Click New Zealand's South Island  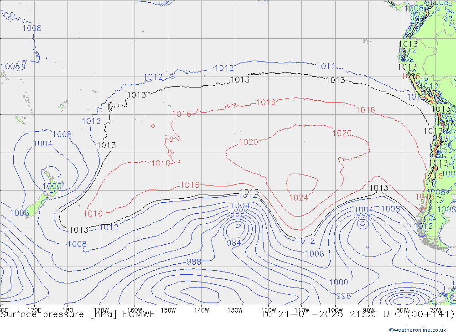pyautogui.click(x=36, y=205)
